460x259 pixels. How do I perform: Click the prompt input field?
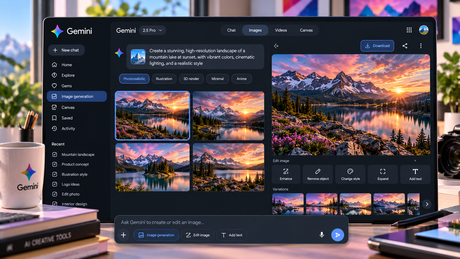coord(231,222)
